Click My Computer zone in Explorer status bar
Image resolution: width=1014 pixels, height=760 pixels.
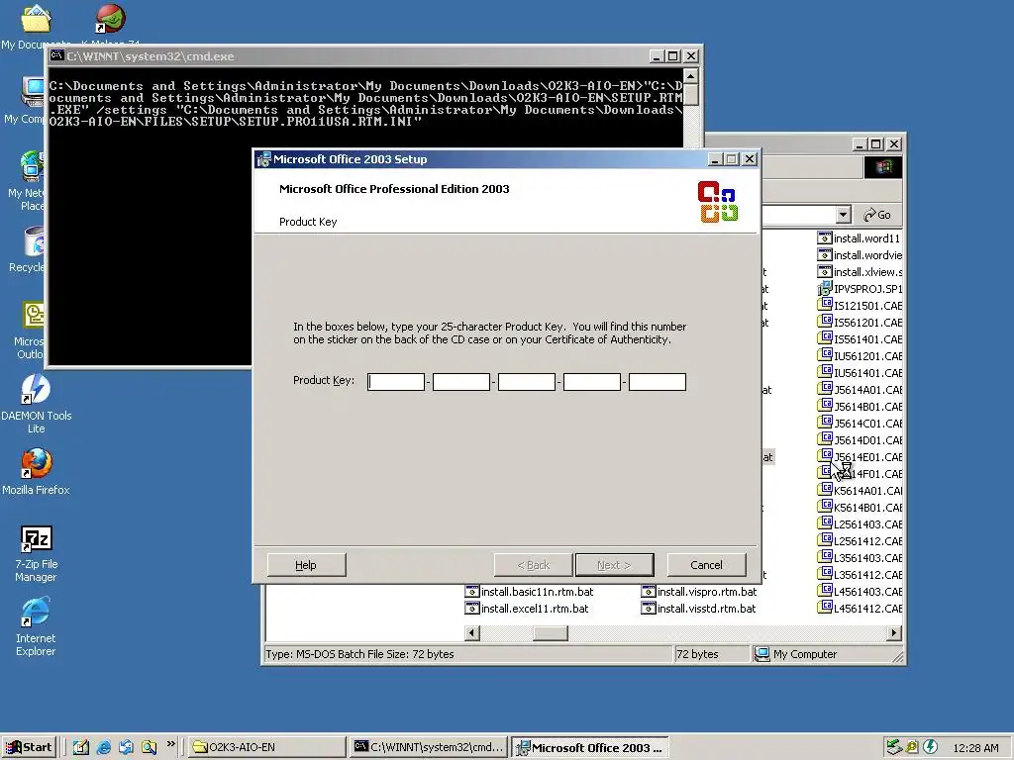click(796, 654)
